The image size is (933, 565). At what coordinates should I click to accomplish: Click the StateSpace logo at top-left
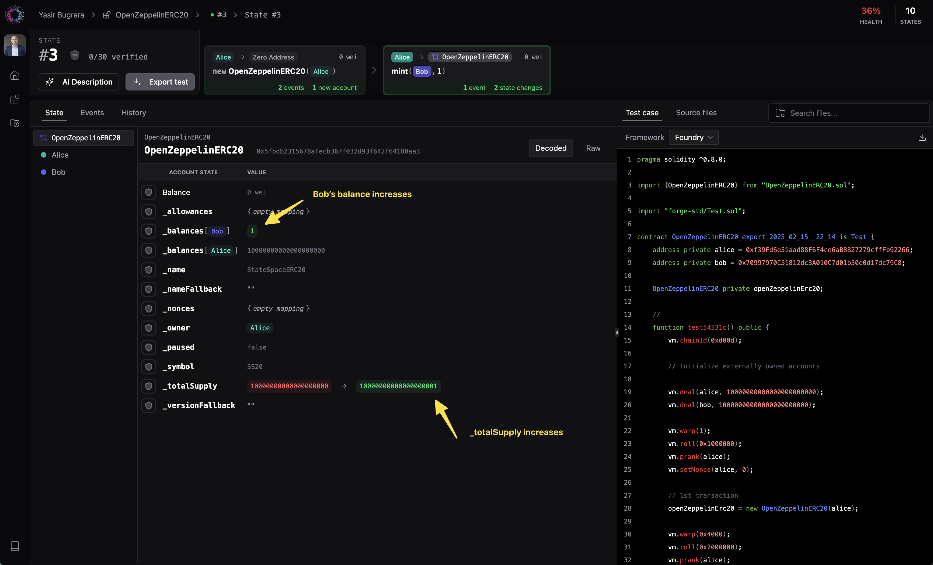tap(15, 15)
